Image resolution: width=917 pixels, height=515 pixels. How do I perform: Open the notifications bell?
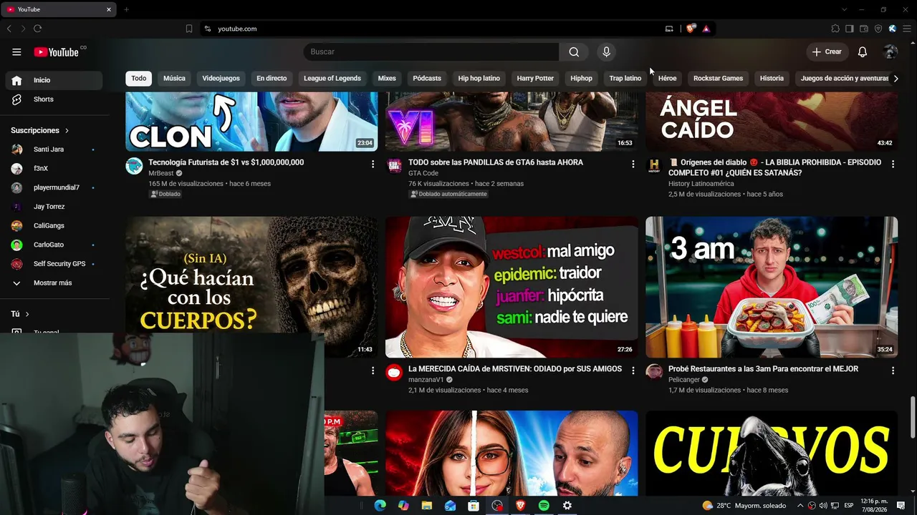pos(863,51)
